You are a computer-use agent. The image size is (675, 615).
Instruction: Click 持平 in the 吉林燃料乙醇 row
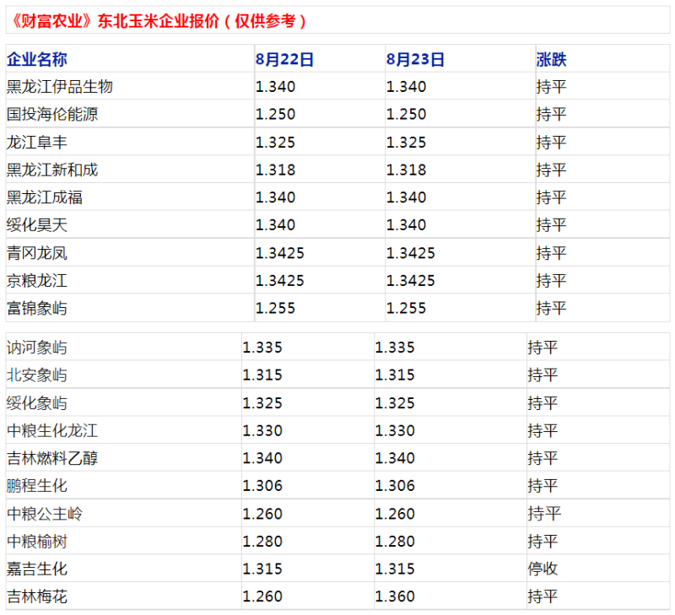(543, 458)
